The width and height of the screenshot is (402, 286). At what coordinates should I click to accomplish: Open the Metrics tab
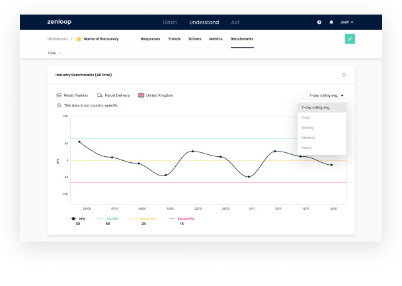(216, 39)
